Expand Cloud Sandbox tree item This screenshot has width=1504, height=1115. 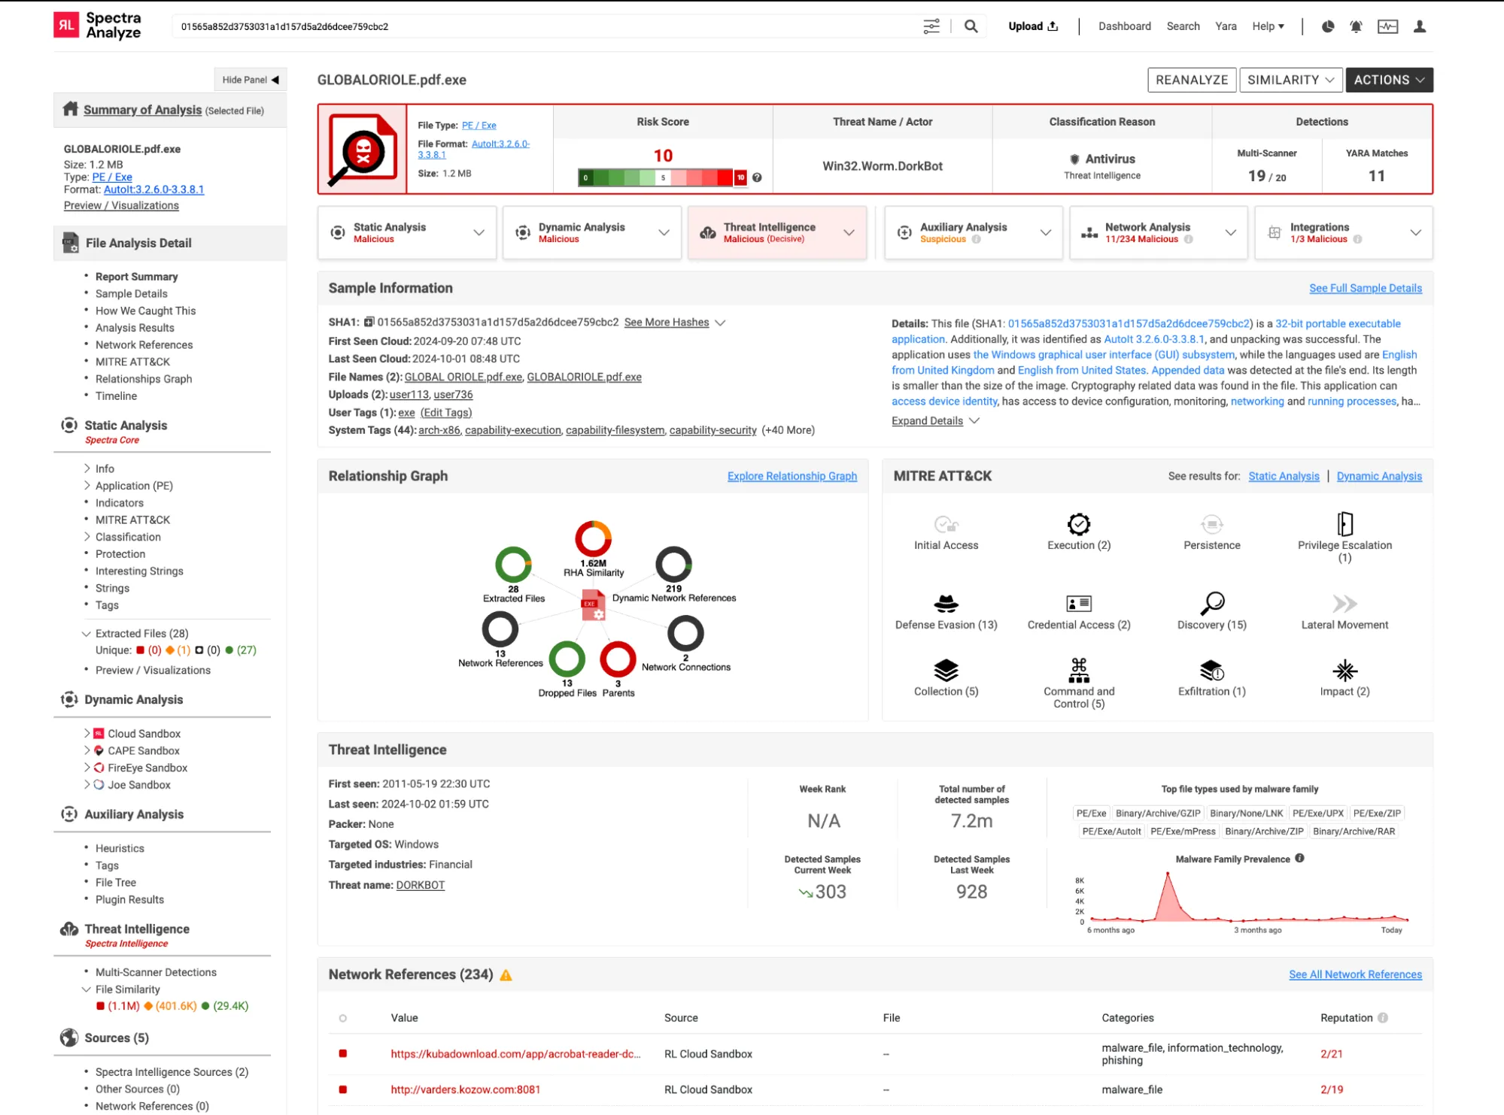coord(87,733)
